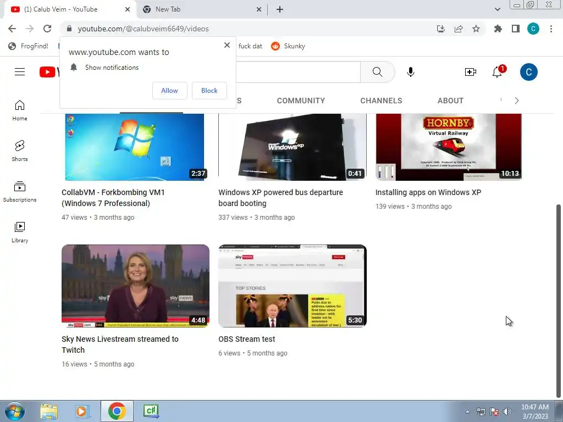The image size is (563, 422).
Task: Open Sky News Livestream video thumbnail
Action: coord(135,286)
